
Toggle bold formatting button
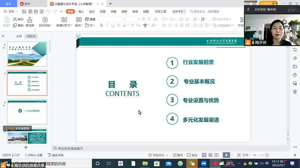point(102,25)
